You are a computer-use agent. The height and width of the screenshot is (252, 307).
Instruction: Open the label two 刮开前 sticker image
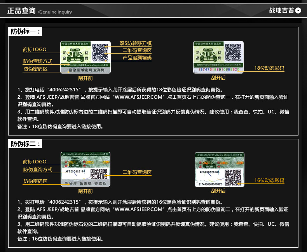click(85, 169)
